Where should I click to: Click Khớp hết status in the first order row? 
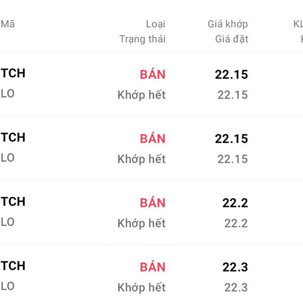(x=141, y=95)
